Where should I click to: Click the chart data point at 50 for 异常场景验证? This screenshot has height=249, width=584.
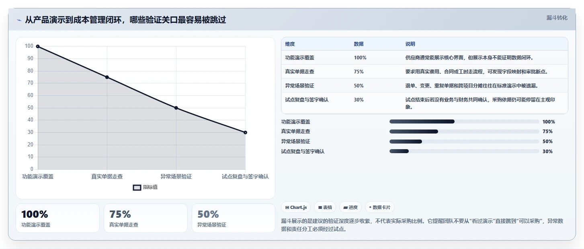pos(176,108)
